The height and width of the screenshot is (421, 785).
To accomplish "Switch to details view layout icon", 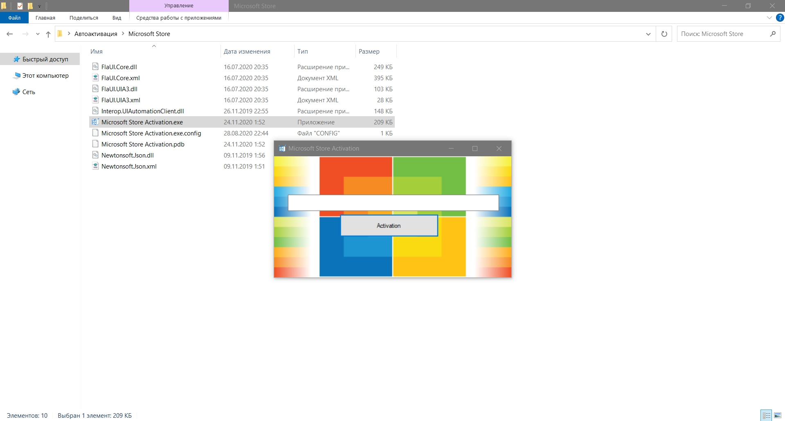I will click(x=767, y=415).
